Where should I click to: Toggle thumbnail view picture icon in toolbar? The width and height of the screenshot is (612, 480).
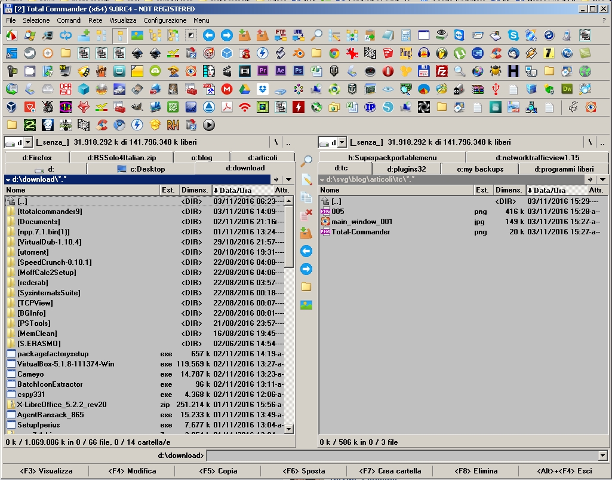(x=137, y=36)
